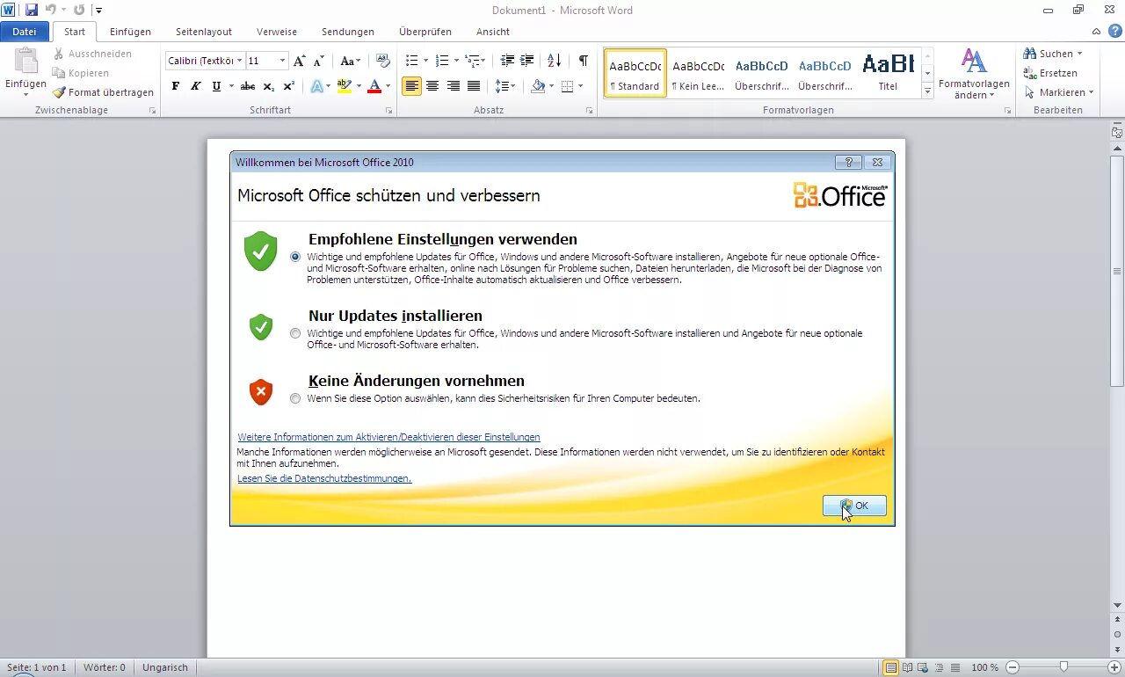Align text left

tap(411, 86)
